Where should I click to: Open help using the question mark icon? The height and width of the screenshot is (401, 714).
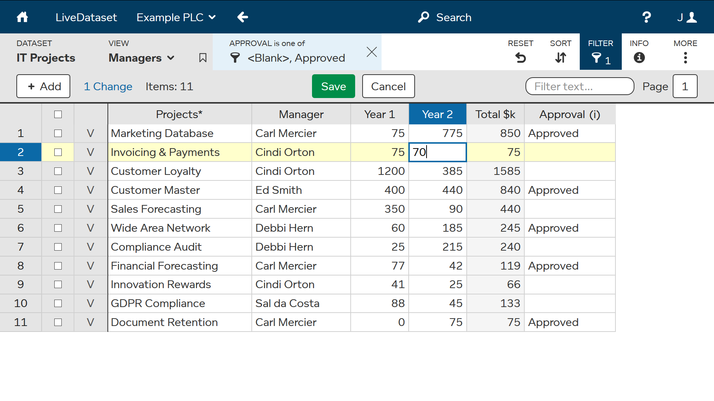[x=646, y=17]
